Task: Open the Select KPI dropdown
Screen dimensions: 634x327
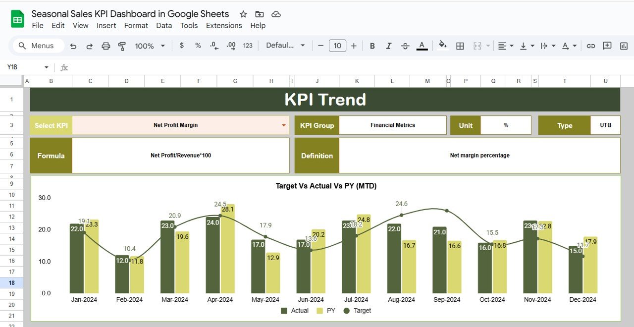Action: point(283,125)
